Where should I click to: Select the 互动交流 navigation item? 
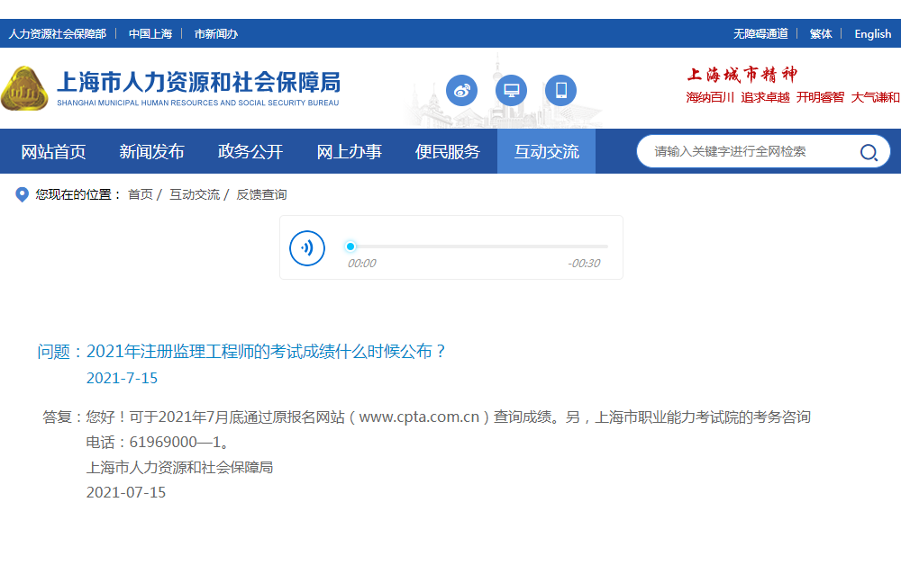tap(546, 152)
